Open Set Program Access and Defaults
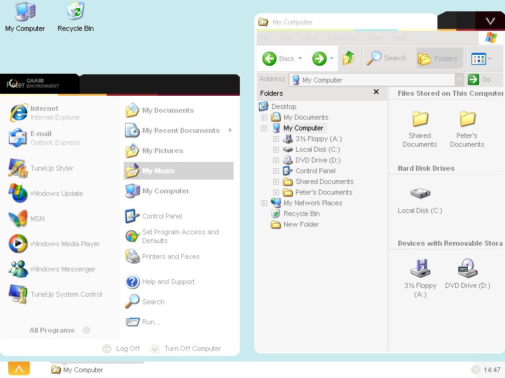505x378 pixels. tap(172, 236)
